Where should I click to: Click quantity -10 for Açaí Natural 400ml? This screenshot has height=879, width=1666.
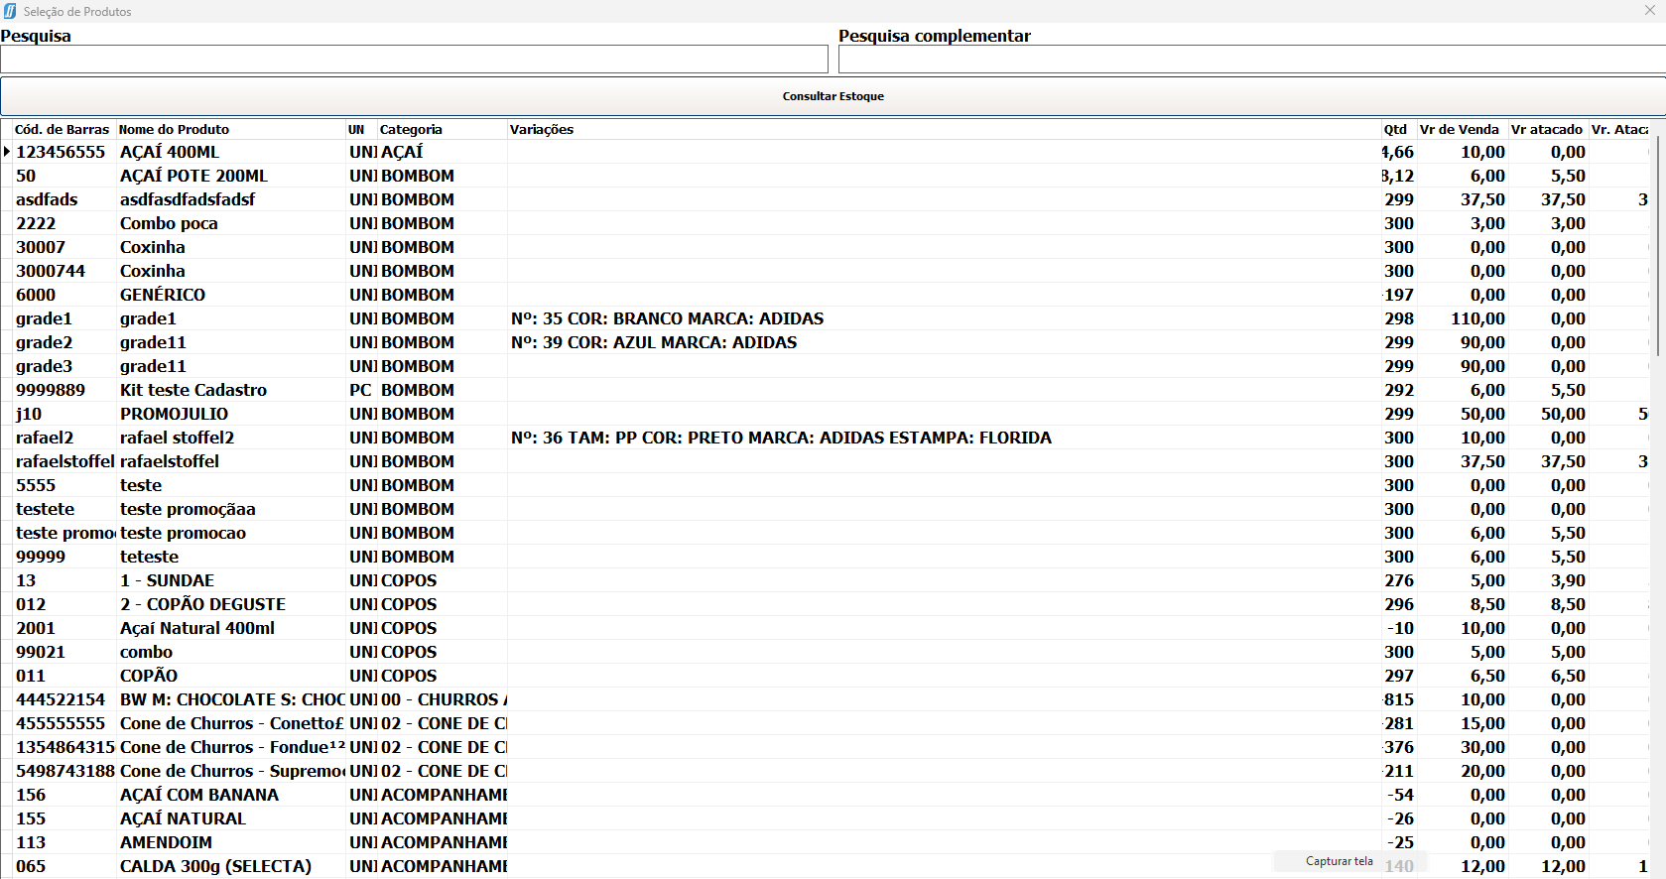click(1400, 628)
